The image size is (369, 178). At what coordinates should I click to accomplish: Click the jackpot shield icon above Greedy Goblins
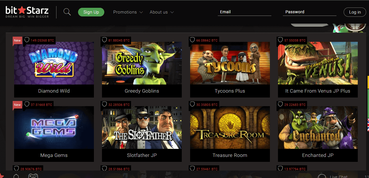104,40
